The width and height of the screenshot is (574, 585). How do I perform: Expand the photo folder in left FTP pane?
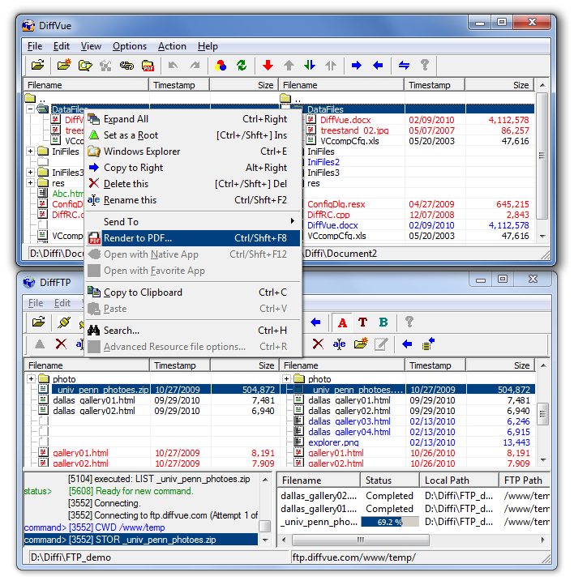[x=32, y=379]
